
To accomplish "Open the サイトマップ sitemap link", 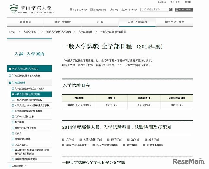I will click(x=129, y=10).
